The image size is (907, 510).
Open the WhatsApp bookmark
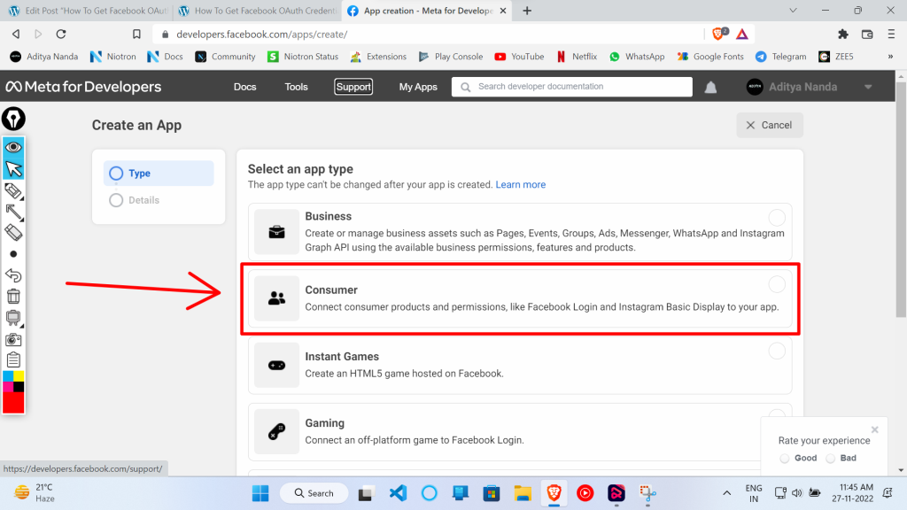coord(637,57)
